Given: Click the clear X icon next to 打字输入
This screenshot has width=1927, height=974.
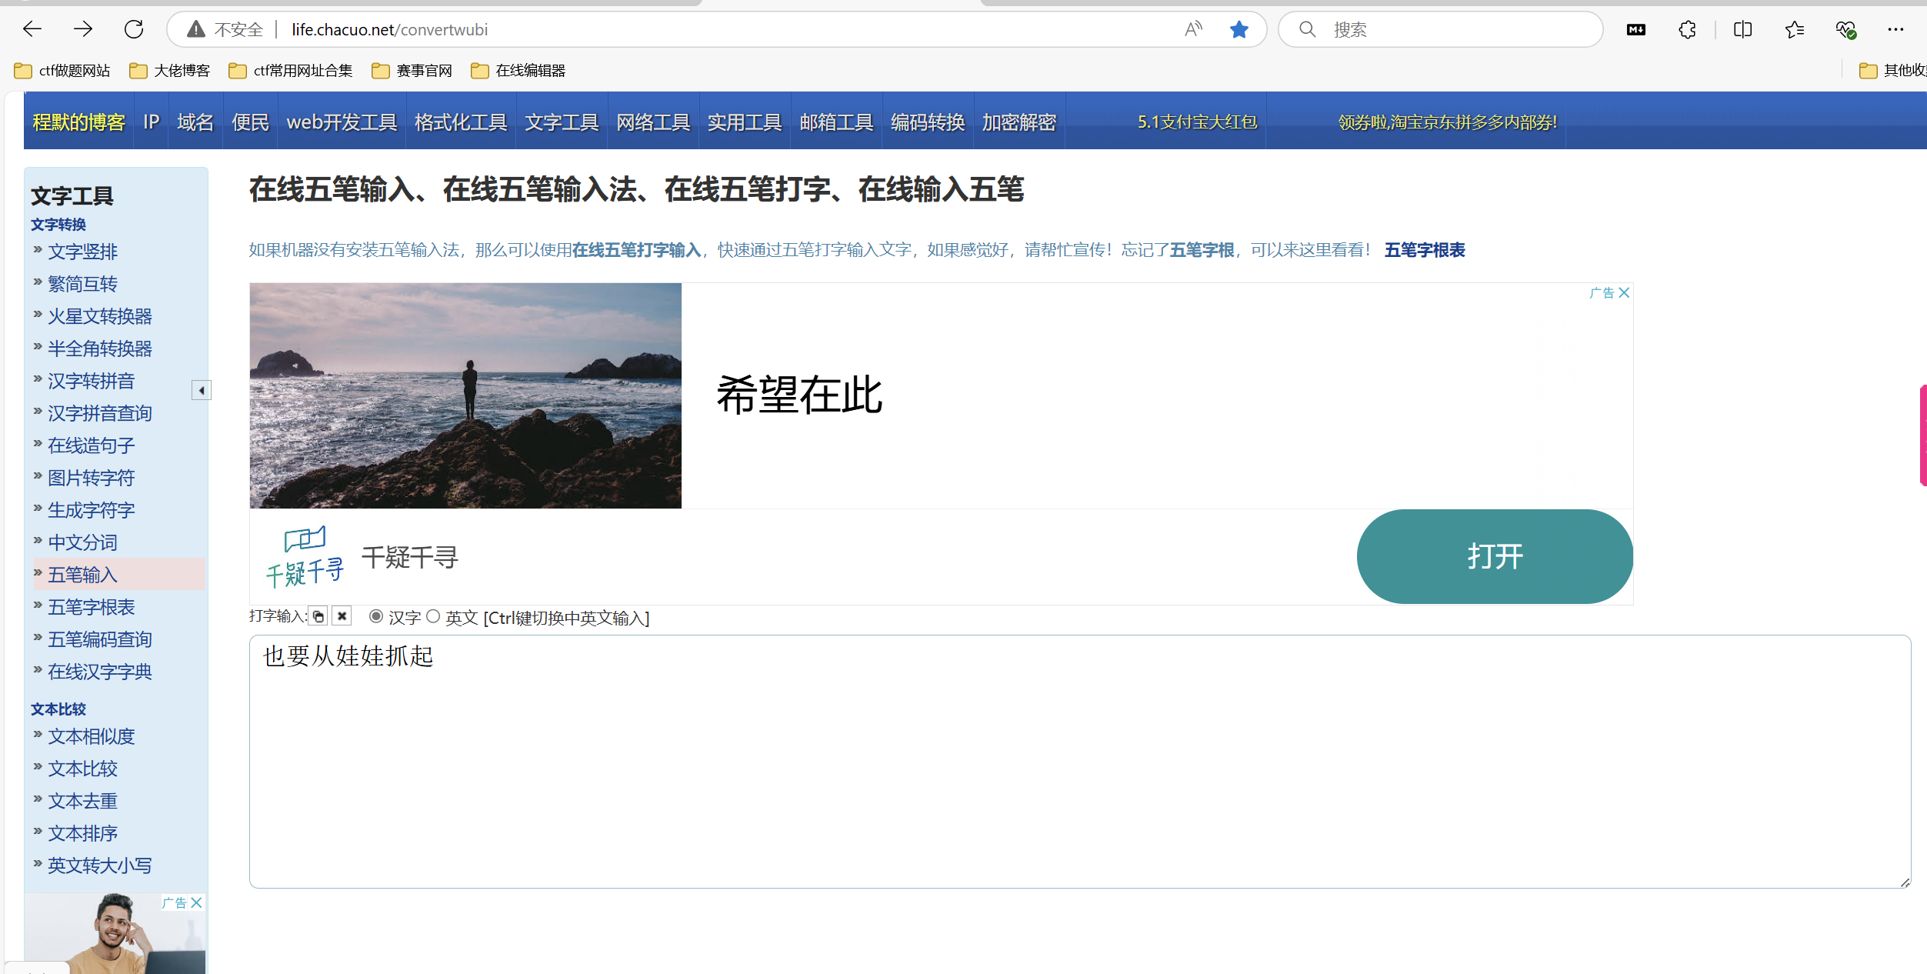Looking at the screenshot, I should tap(342, 616).
